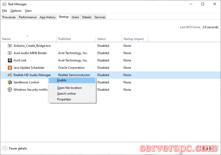Click the Avid Audio MME Binder icon

tap(10, 53)
